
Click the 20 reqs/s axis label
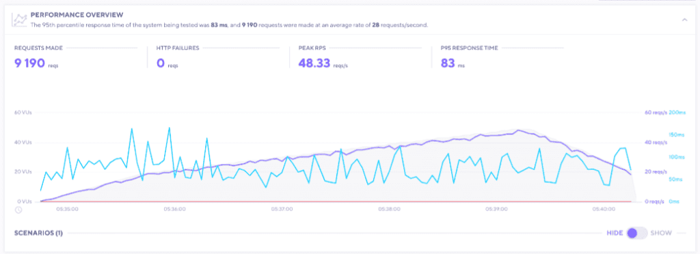(x=656, y=172)
